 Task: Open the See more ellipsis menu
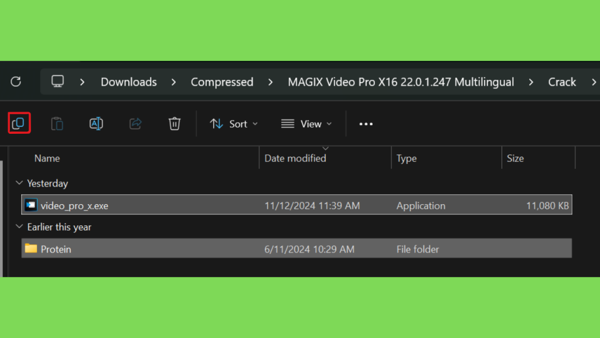click(x=366, y=124)
